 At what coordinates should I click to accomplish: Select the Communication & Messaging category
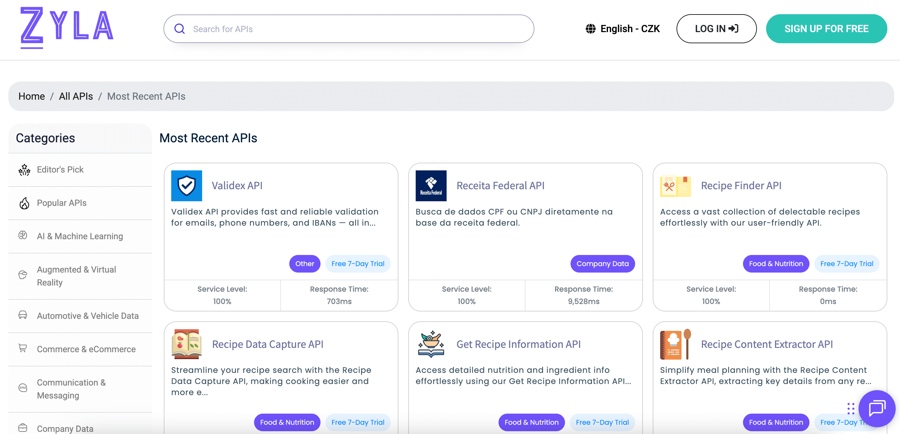tap(71, 389)
